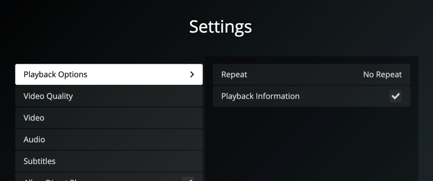Click the Playback Options label text
Viewport: 433px width, 181px height.
click(x=55, y=74)
